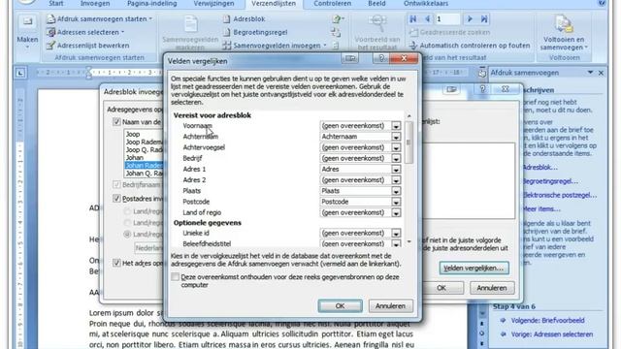This screenshot has width=621, height=349.
Task: Click the record number field
Action: pos(448,18)
